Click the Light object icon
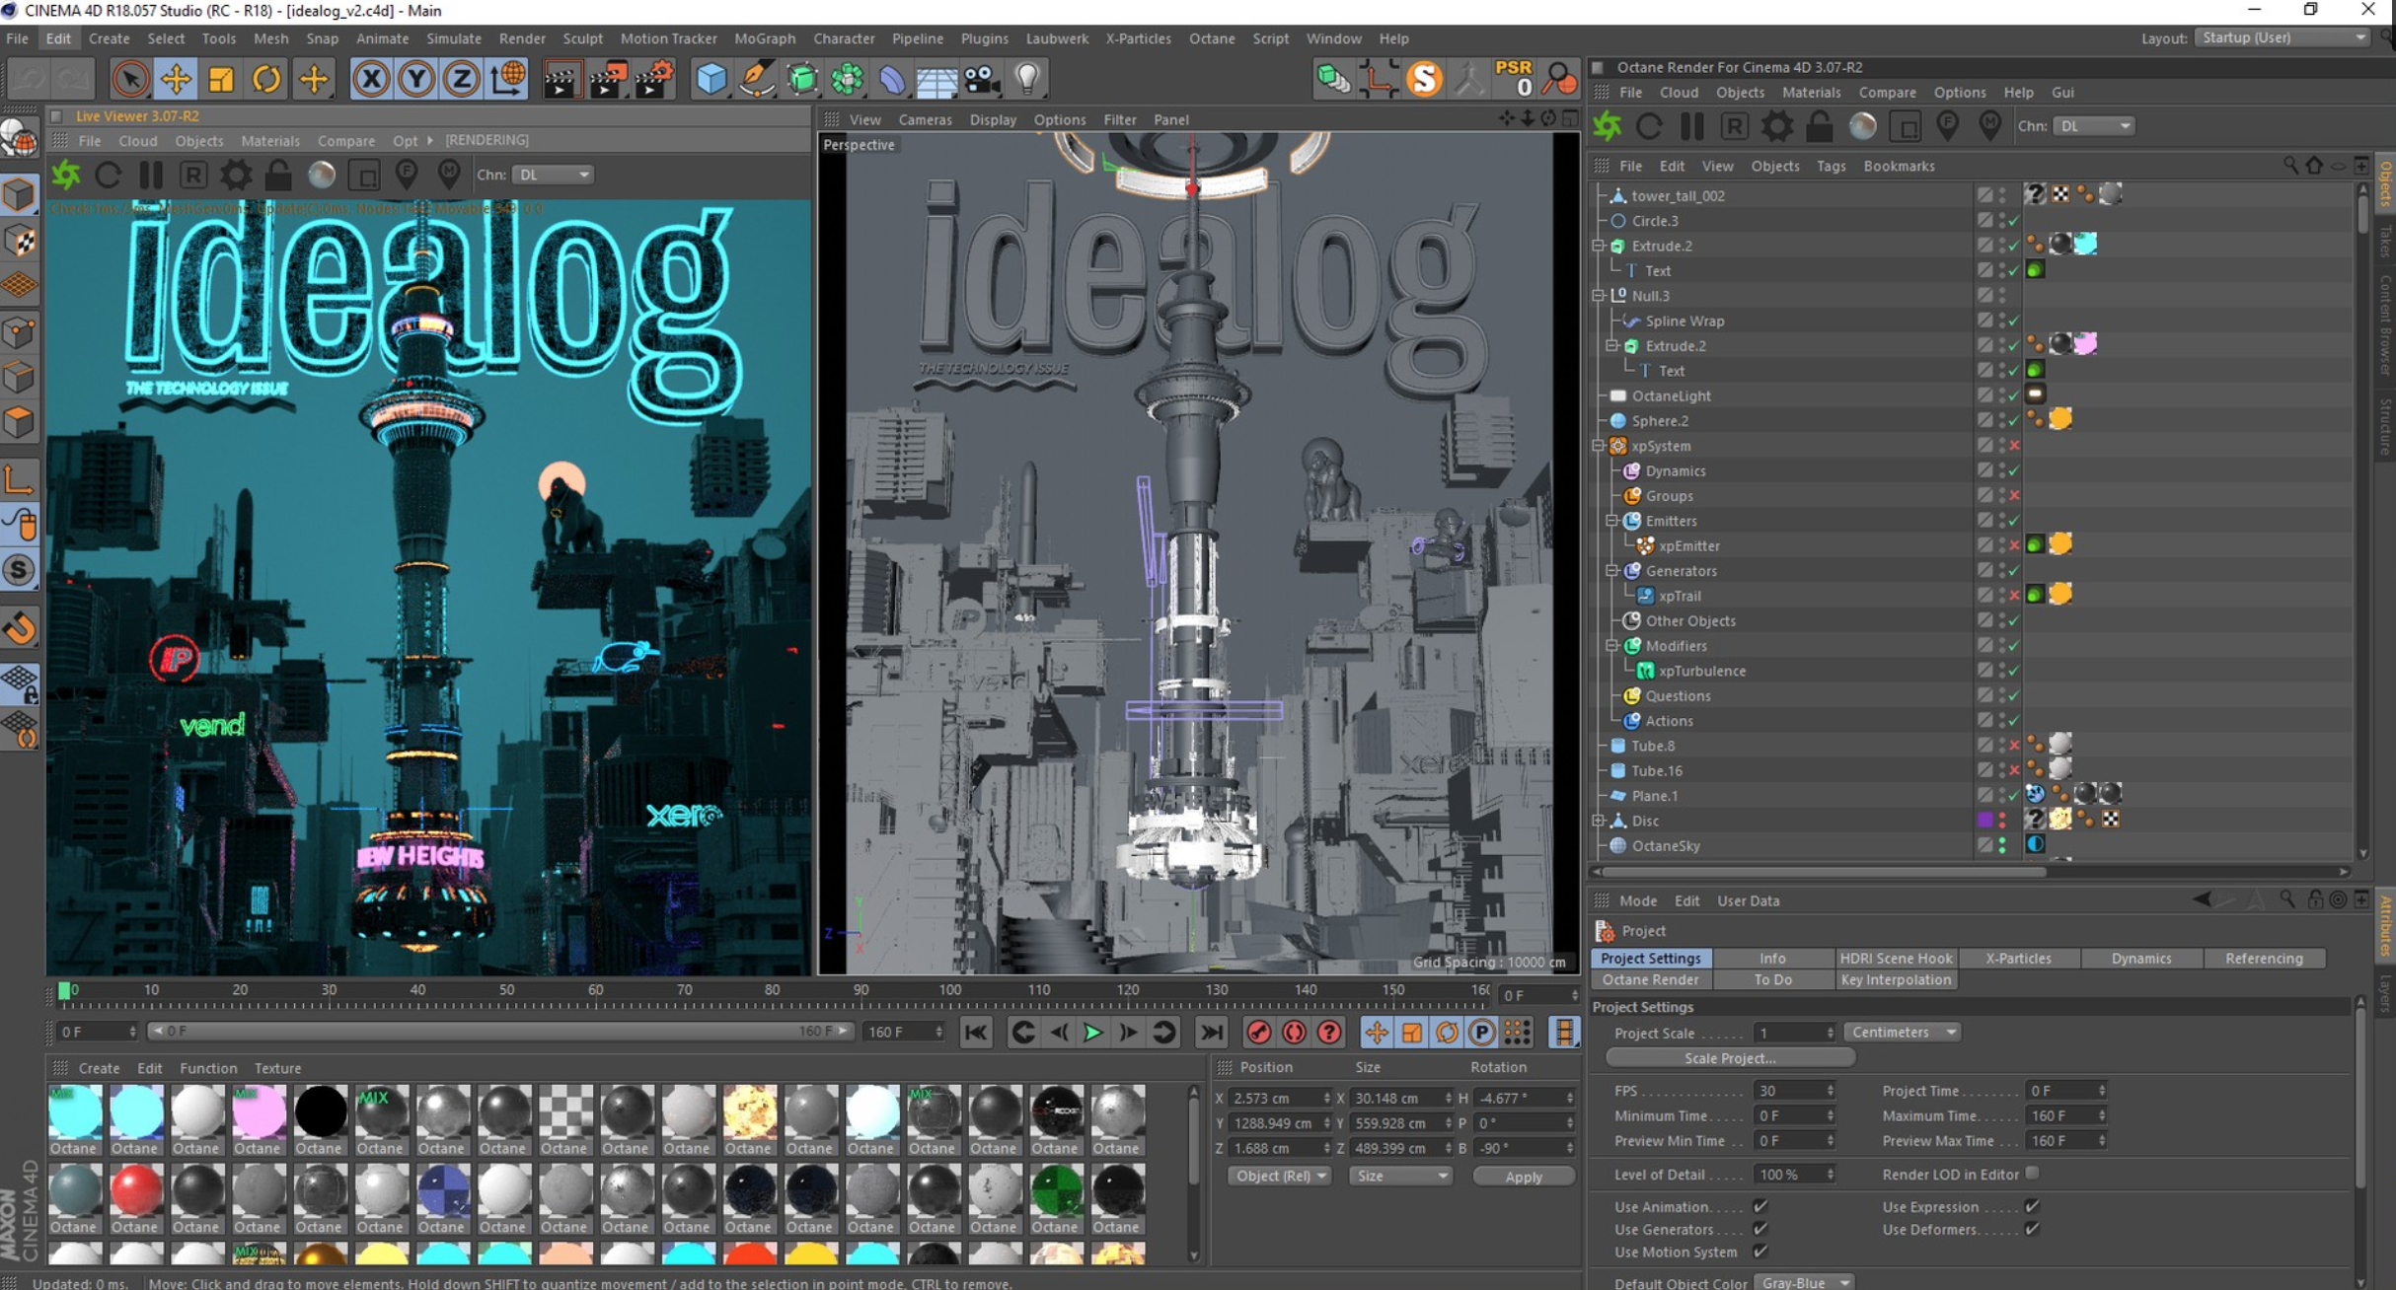This screenshot has height=1290, width=2396. (1028, 79)
